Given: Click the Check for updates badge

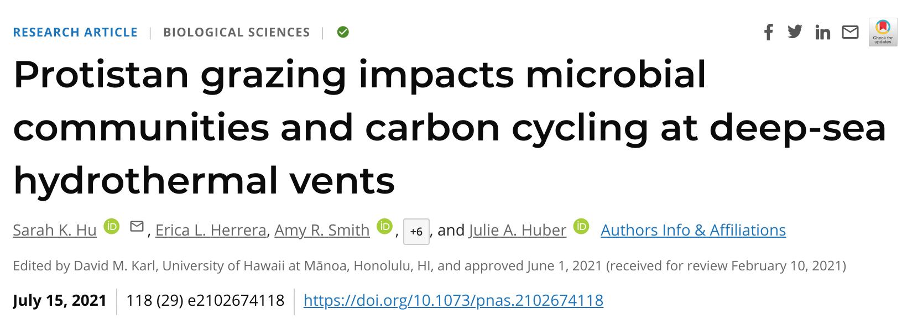Looking at the screenshot, I should click(x=883, y=32).
